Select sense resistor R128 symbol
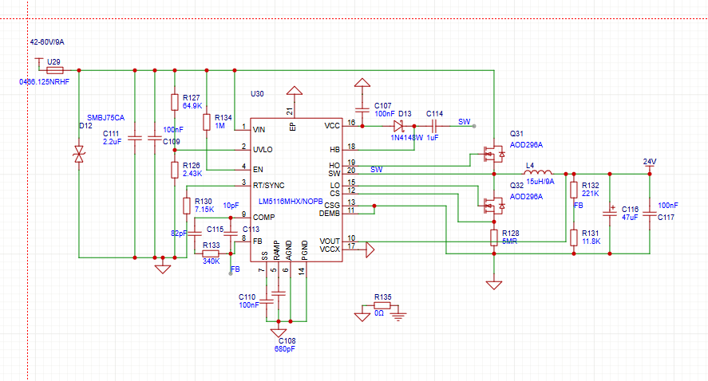 click(494, 238)
